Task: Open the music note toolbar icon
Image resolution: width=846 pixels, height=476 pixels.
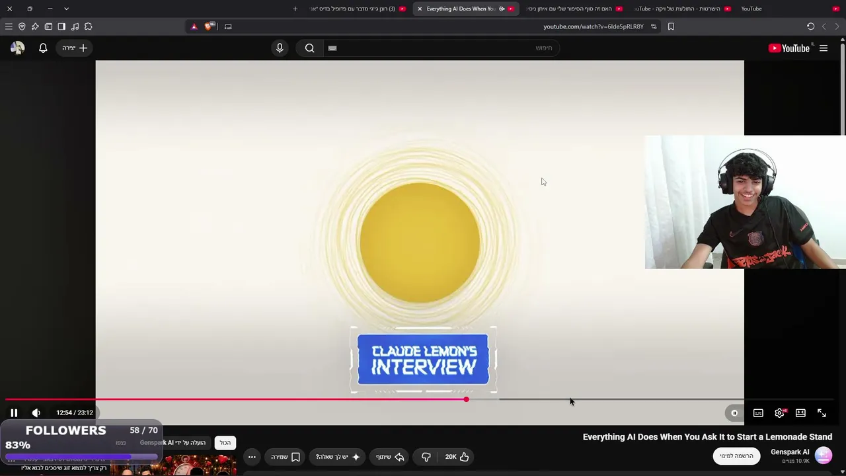Action: pos(75,26)
